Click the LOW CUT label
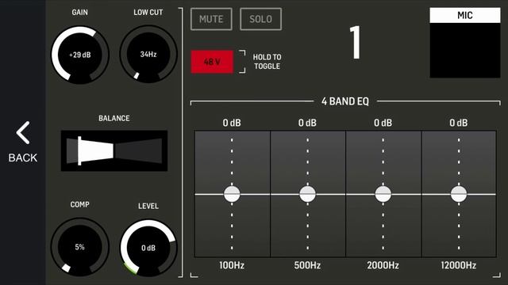Viewport: 508px width, 285px height. tap(148, 13)
